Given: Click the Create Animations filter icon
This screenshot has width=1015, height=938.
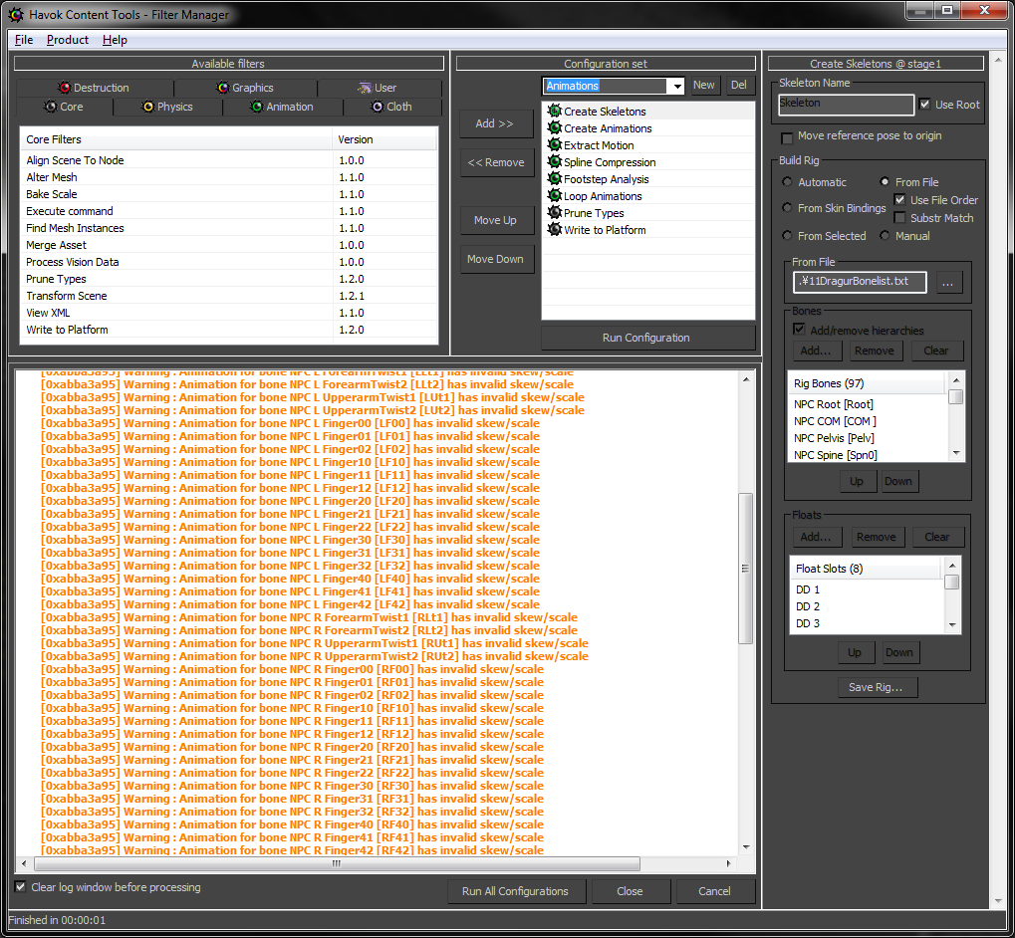Looking at the screenshot, I should click(x=554, y=127).
